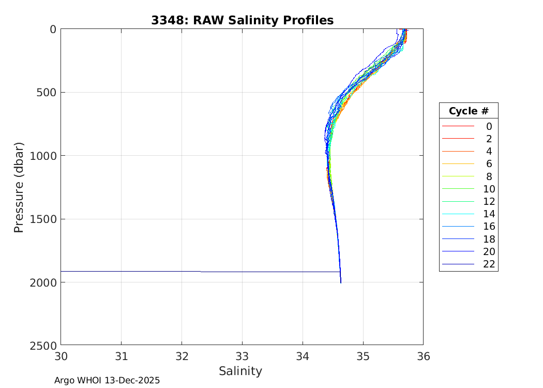Click the y-axis tick label '1000'
543x388 pixels.
pos(42,156)
